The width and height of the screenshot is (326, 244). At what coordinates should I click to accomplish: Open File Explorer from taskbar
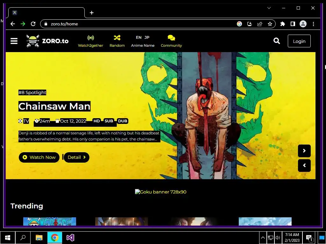pyautogui.click(x=39, y=238)
